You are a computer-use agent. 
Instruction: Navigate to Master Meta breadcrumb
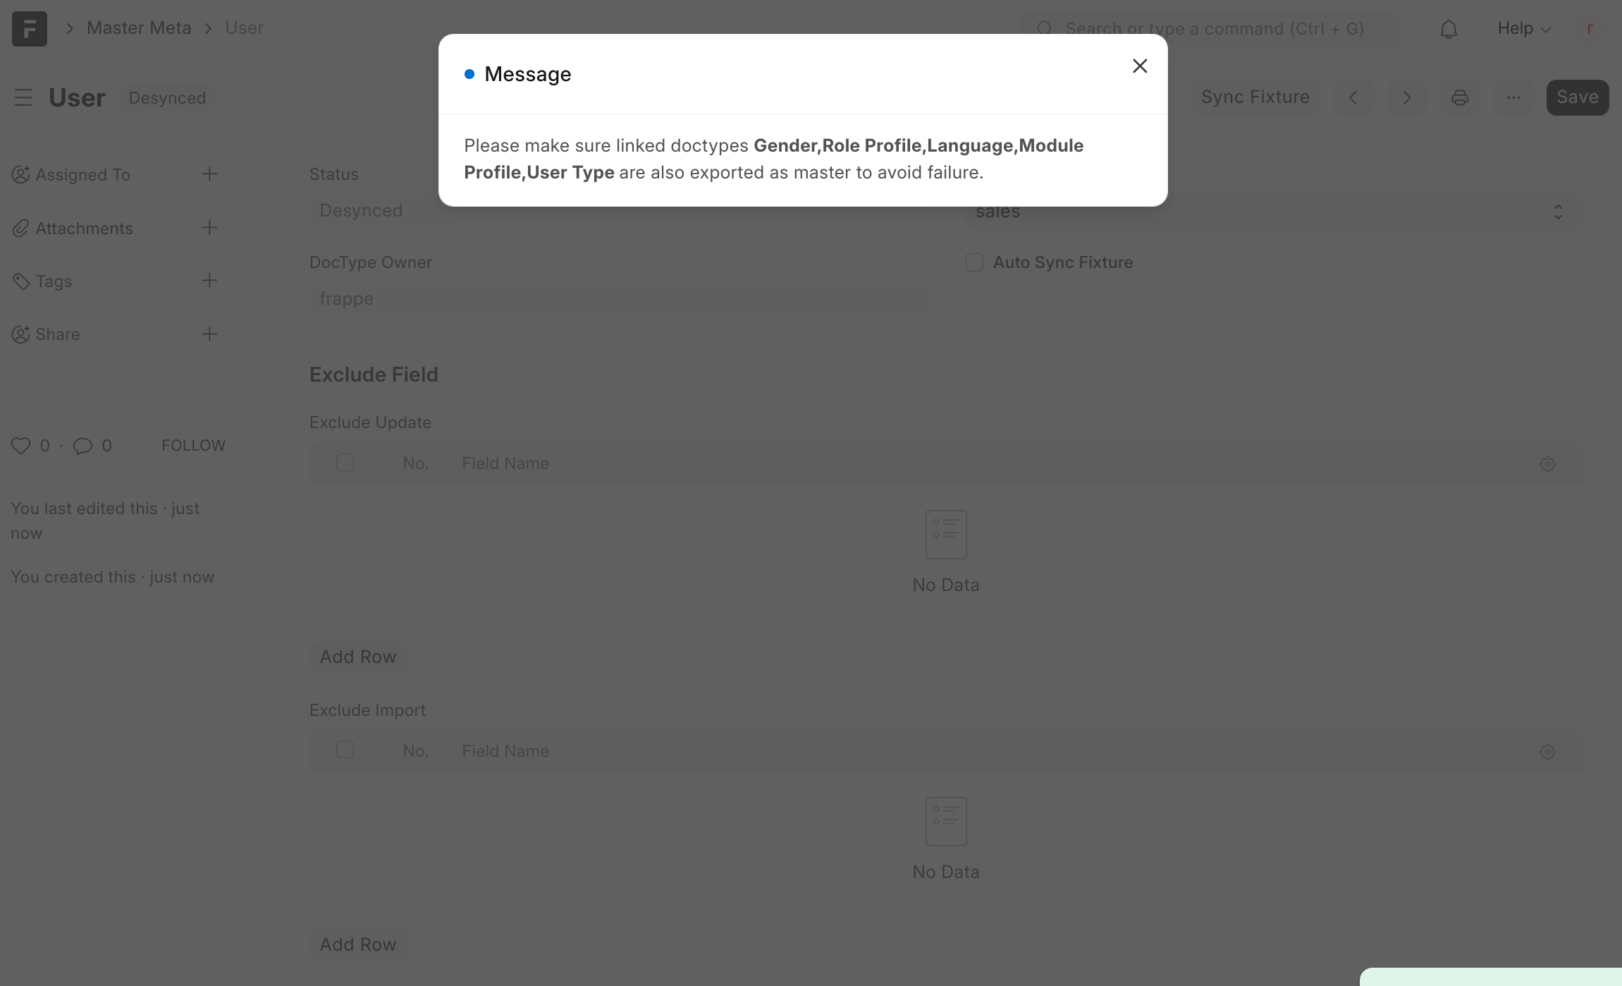pos(139,28)
